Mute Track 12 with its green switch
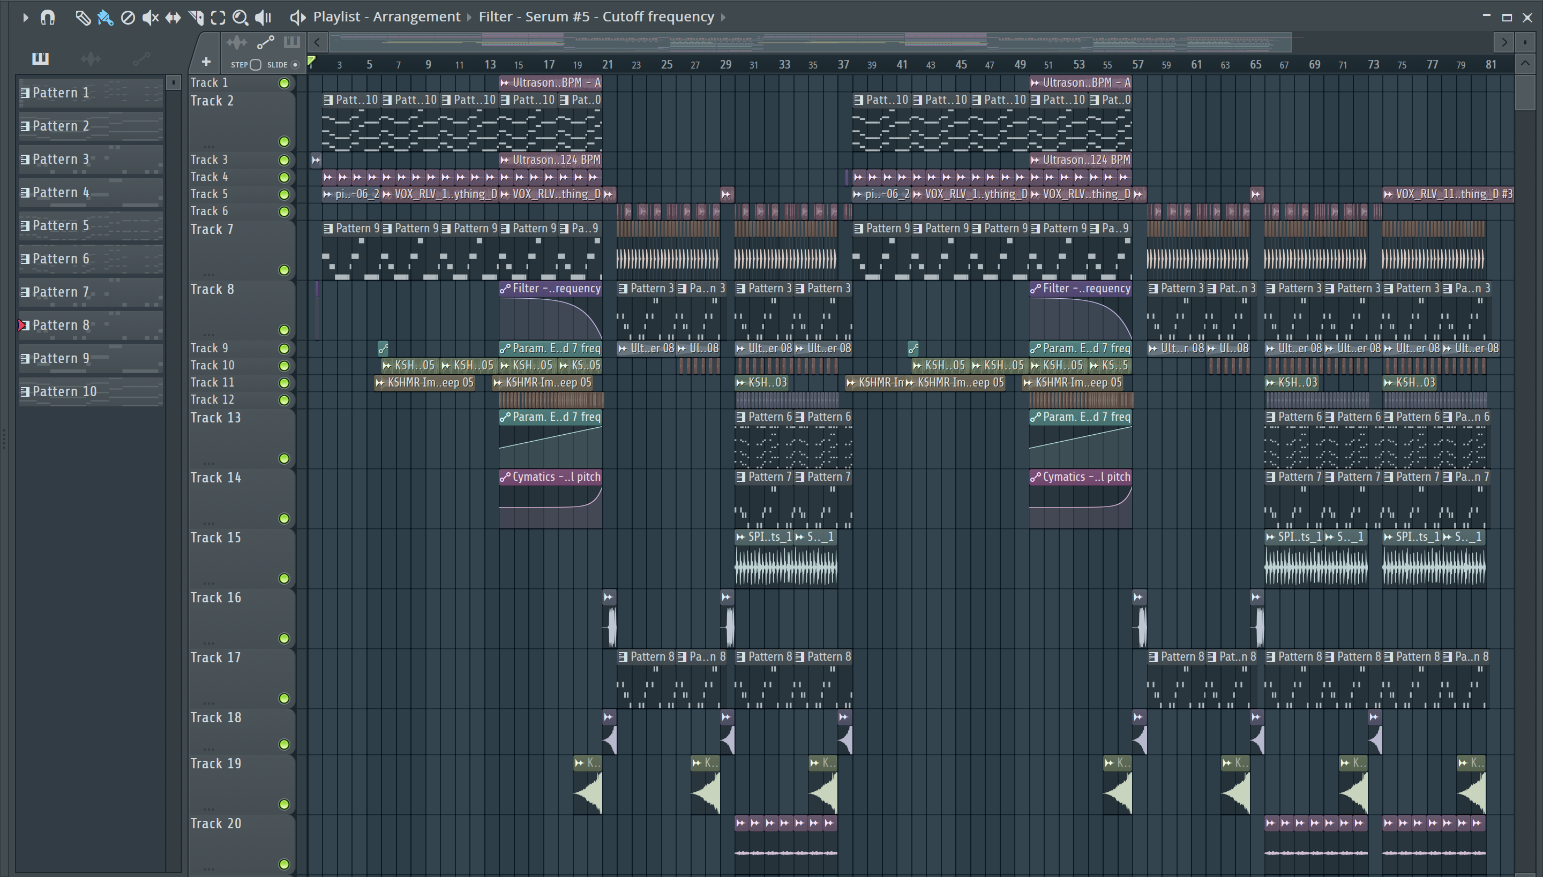Viewport: 1543px width, 877px height. pyautogui.click(x=284, y=400)
